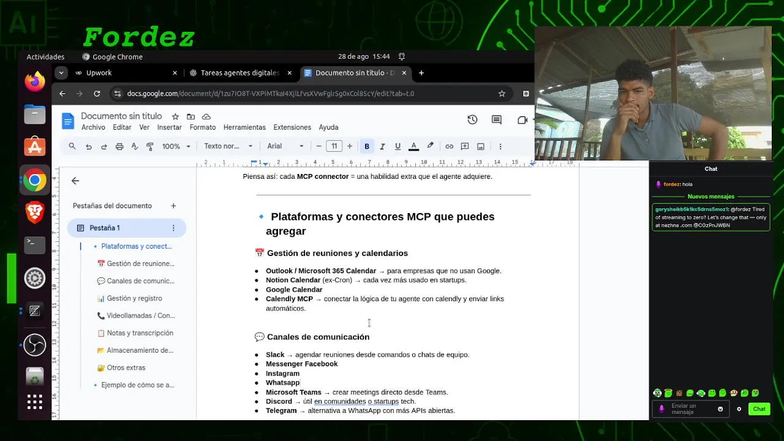The width and height of the screenshot is (784, 441).
Task: Reload the page in Chrome
Action: (x=97, y=94)
